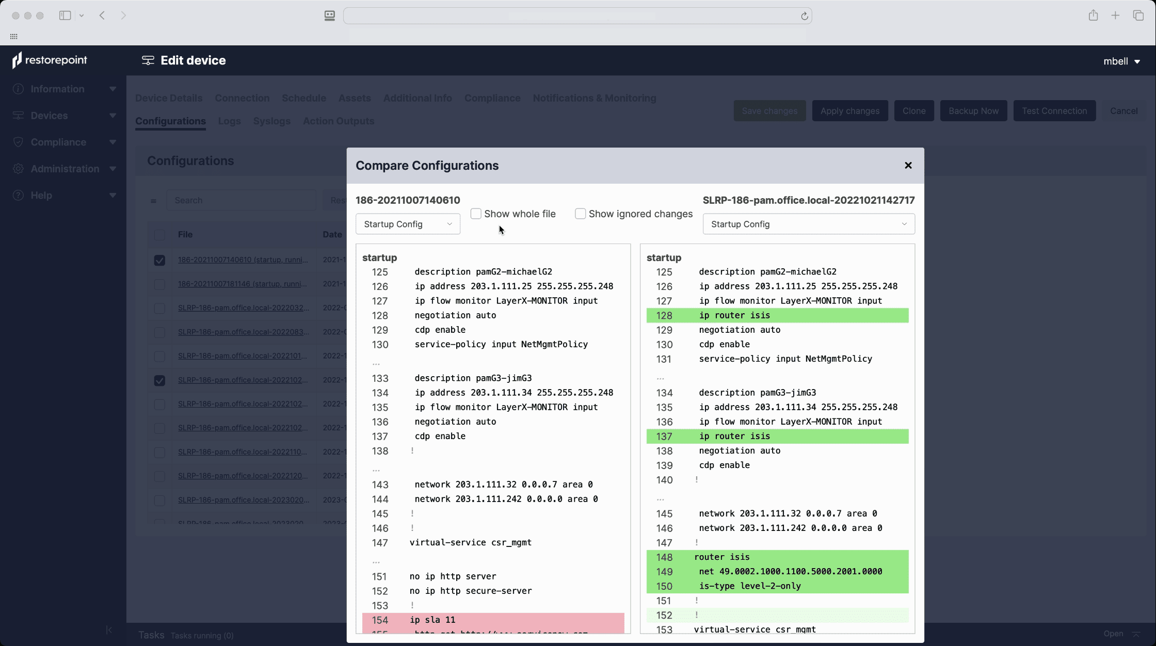Click the favorites grid icon
Image resolution: width=1156 pixels, height=646 pixels.
[14, 37]
